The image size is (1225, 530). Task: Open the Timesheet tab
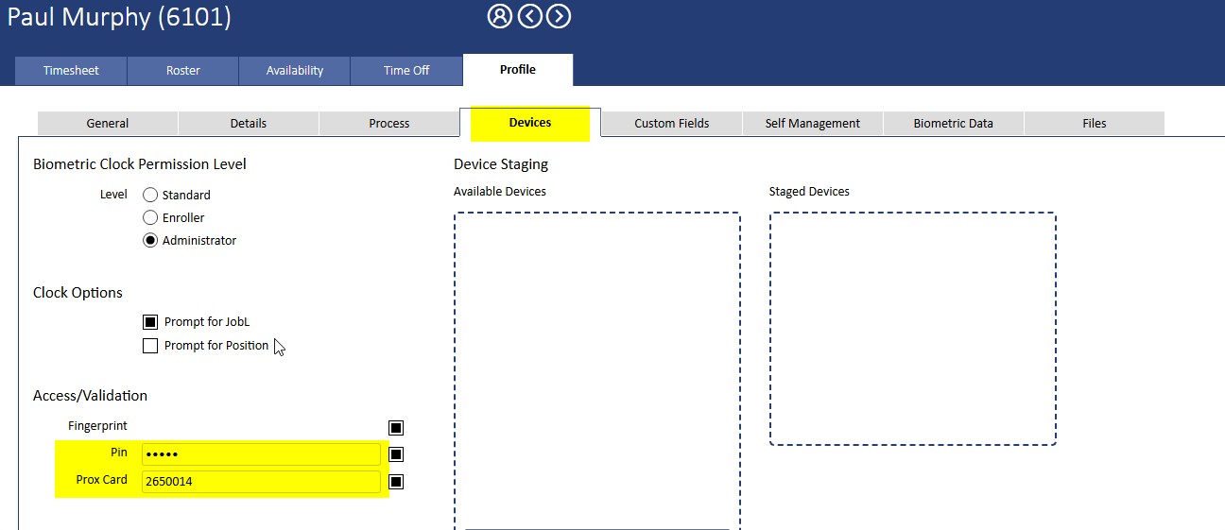pos(71,70)
